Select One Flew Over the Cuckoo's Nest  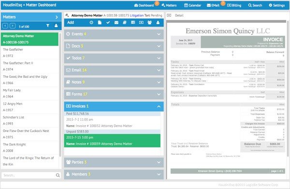[x=29, y=134]
